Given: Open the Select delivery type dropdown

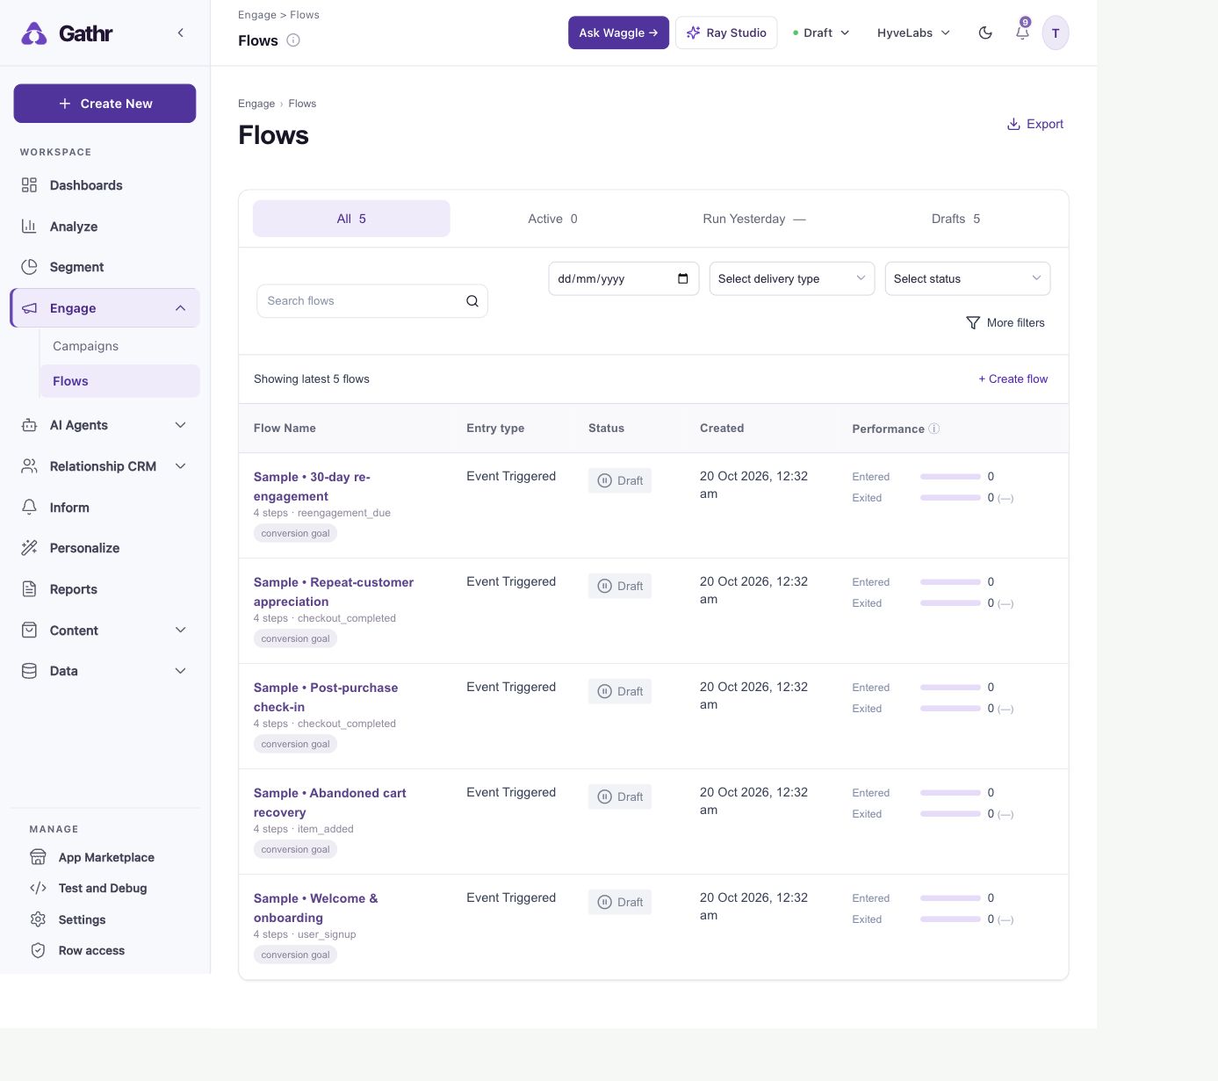Looking at the screenshot, I should coord(792,278).
